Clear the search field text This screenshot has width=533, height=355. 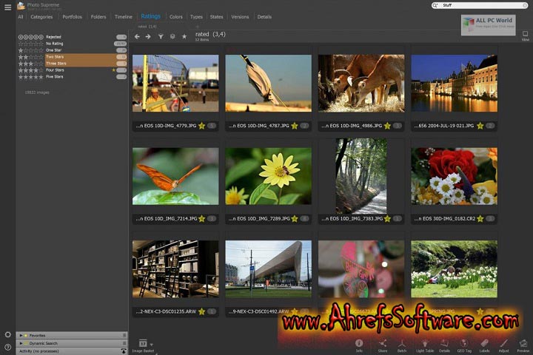tap(525, 5)
